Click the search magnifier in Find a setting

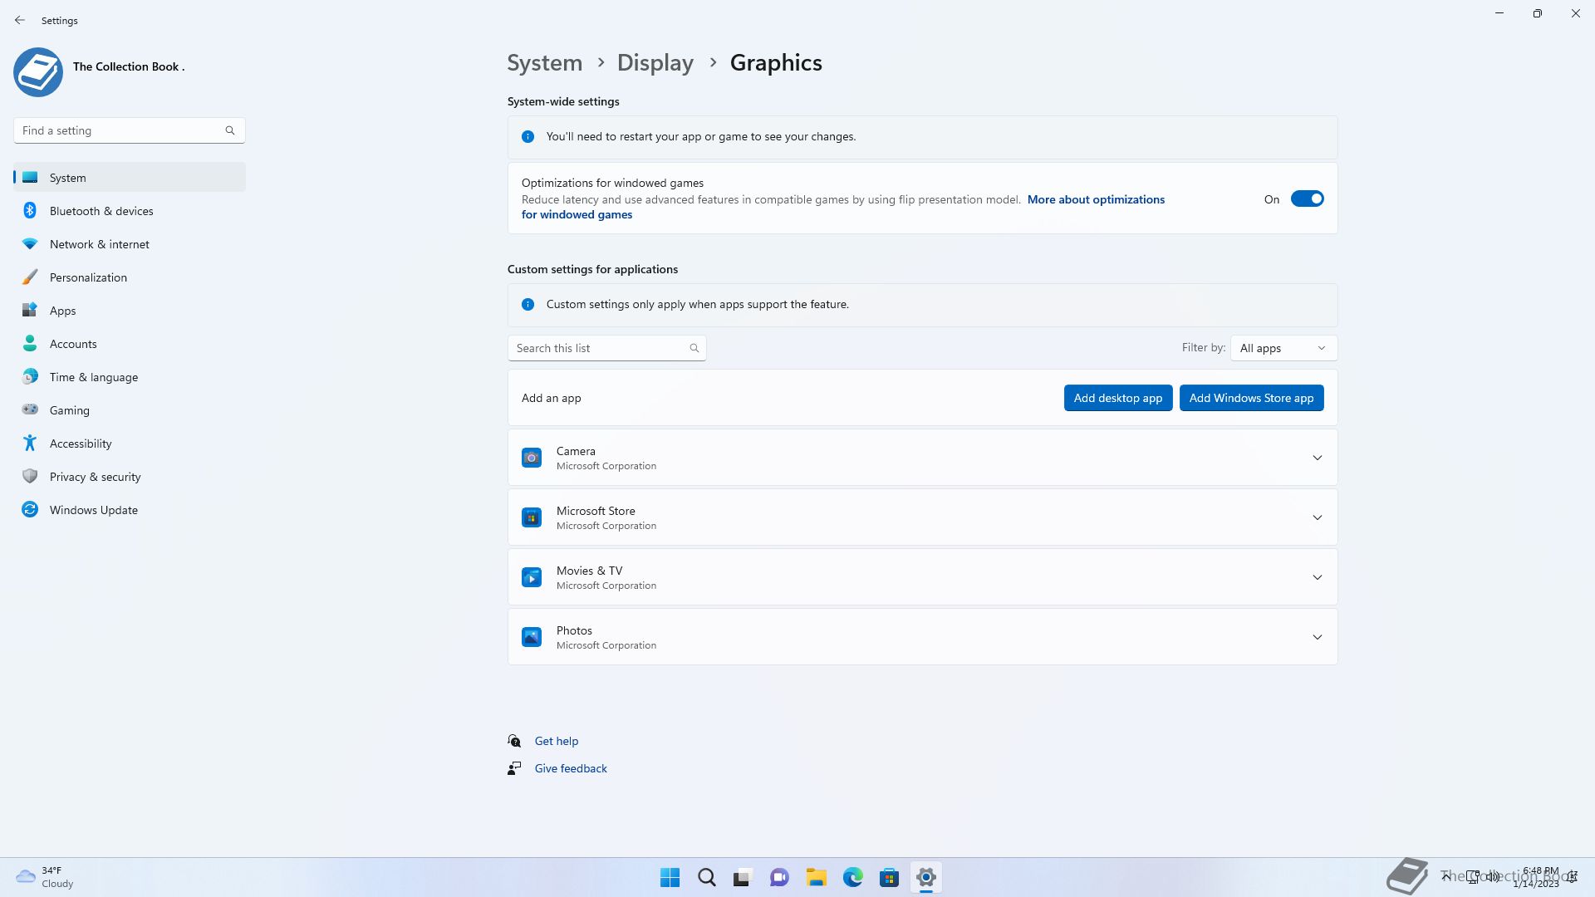(230, 130)
